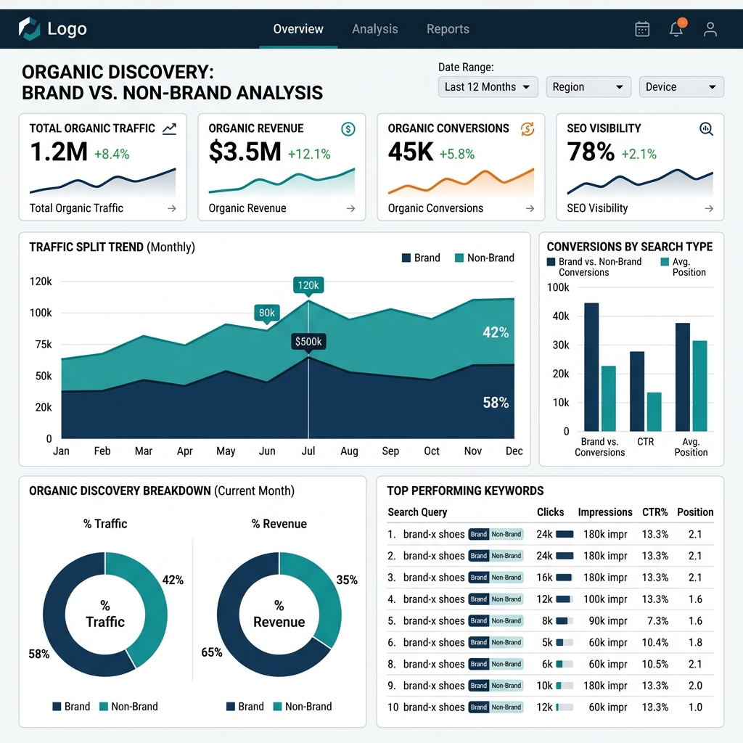The height and width of the screenshot is (743, 743).
Task: Click the % Traffic donut chart center
Action: [105, 614]
